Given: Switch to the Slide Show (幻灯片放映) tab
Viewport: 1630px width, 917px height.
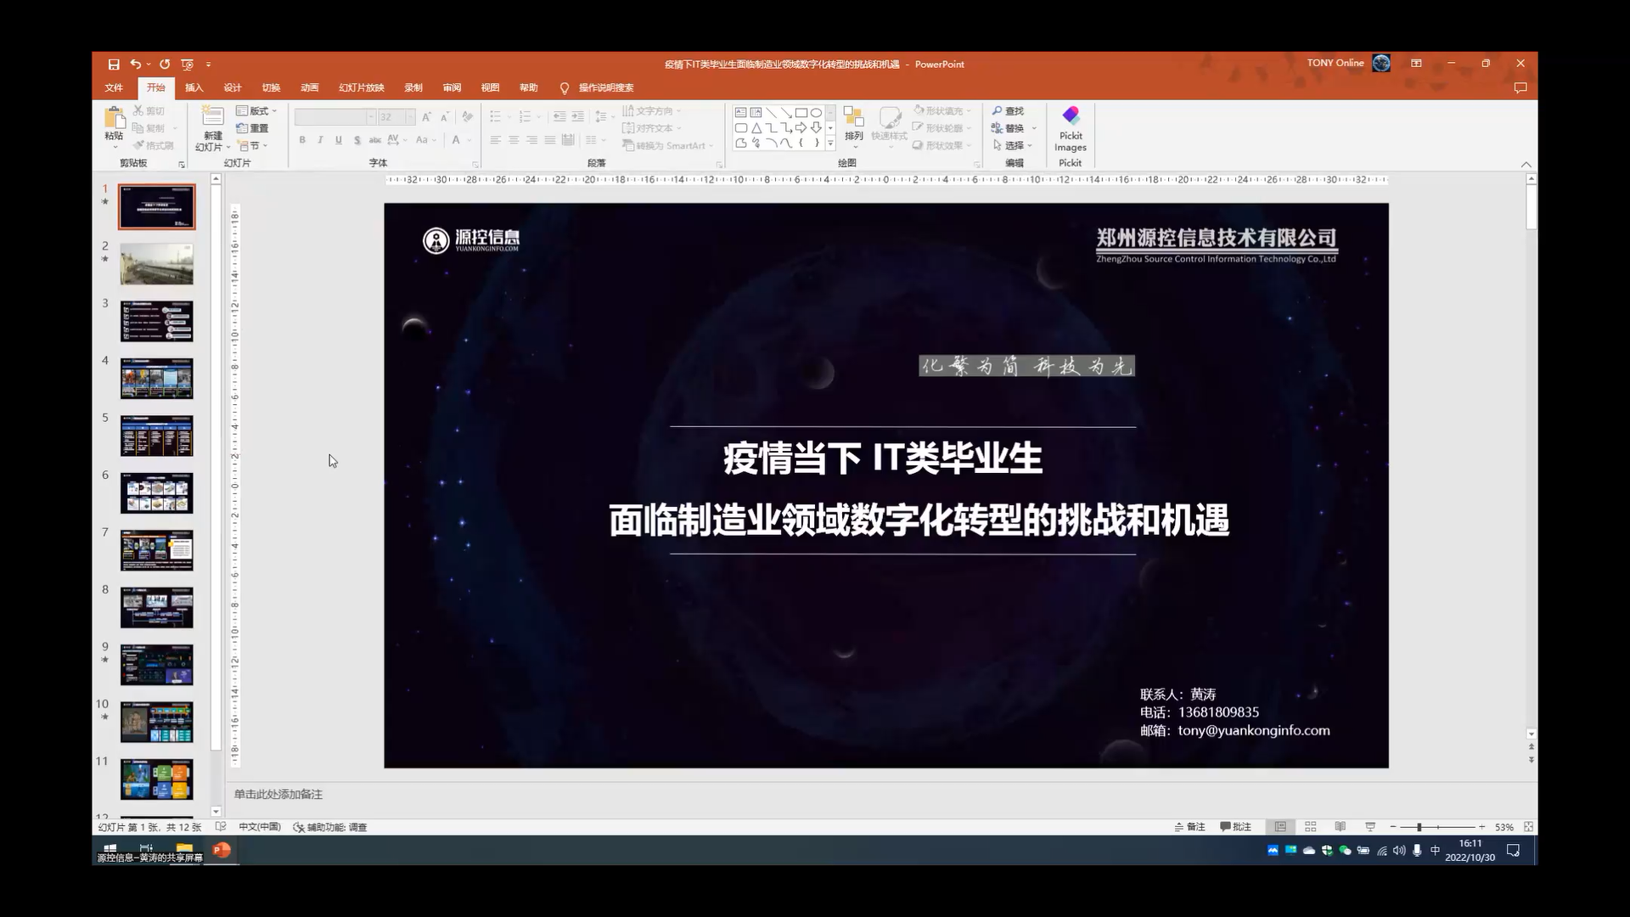Looking at the screenshot, I should coord(362,87).
